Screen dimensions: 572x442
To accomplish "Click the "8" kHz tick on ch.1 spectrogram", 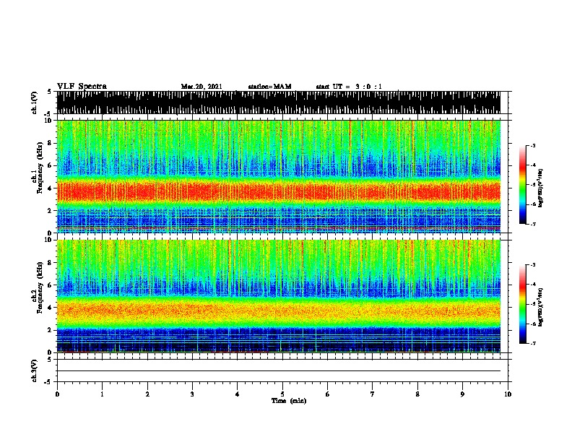I will [50, 143].
